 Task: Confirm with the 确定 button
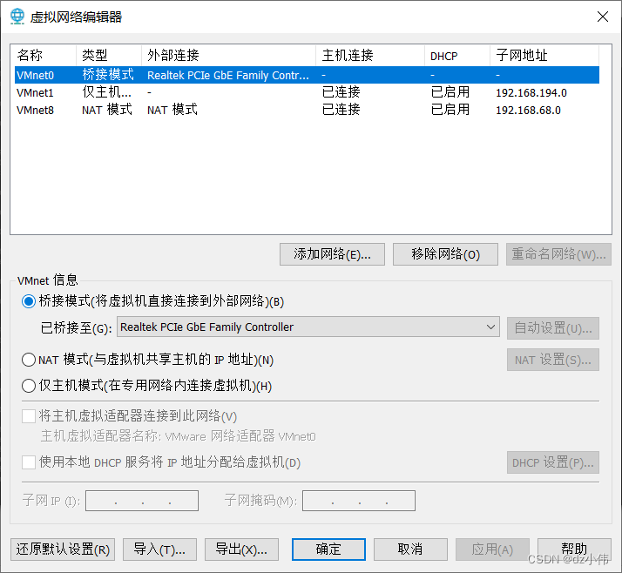[x=328, y=549]
